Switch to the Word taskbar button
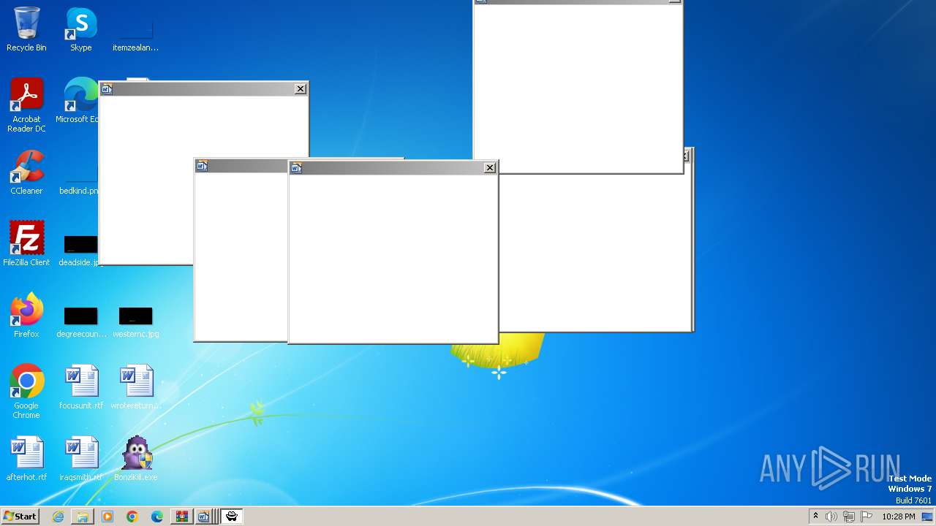Viewport: 936px width, 526px height. click(205, 517)
